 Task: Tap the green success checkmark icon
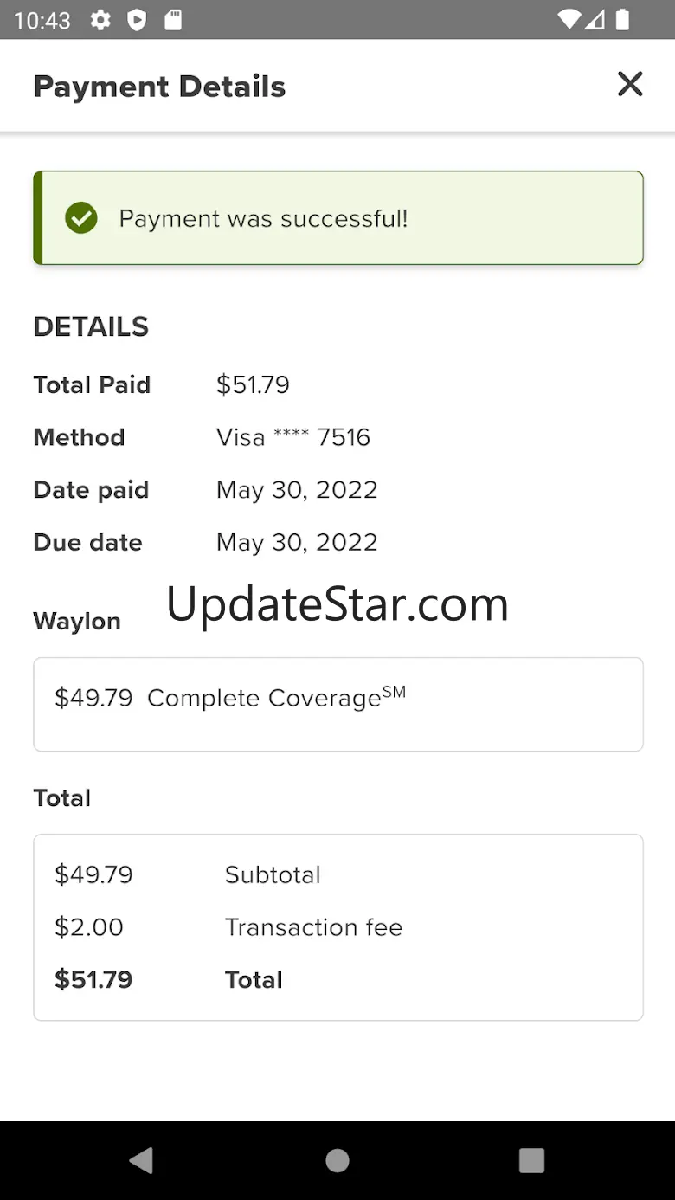[81, 218]
